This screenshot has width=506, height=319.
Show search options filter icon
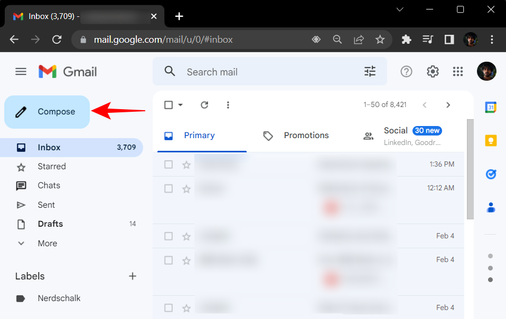(x=370, y=72)
